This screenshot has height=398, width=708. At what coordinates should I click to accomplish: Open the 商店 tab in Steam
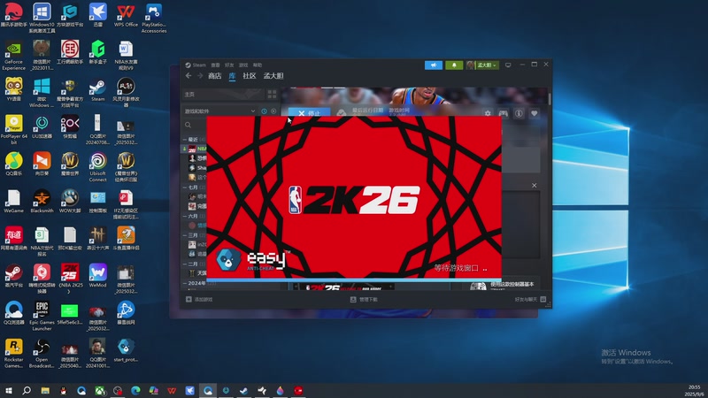[x=214, y=76]
